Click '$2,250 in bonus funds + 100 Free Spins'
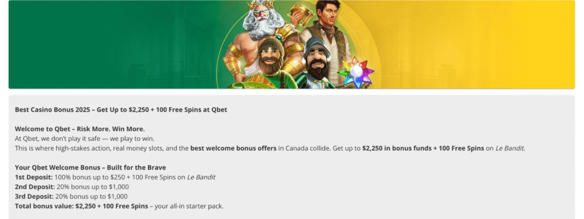This screenshot has width=584, height=219. tap(423, 148)
